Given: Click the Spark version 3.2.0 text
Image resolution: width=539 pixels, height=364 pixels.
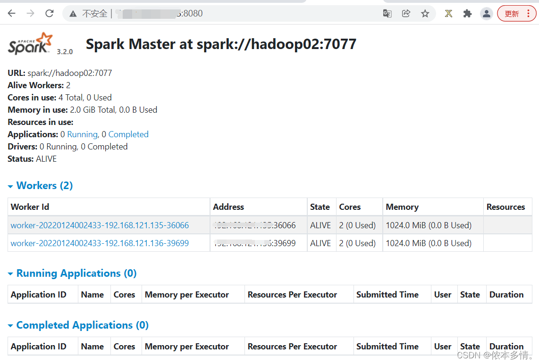Looking at the screenshot, I should pyautogui.click(x=65, y=51).
